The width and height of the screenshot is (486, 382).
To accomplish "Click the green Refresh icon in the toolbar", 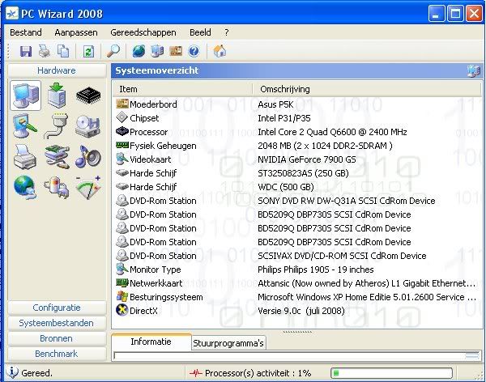I will tap(88, 51).
